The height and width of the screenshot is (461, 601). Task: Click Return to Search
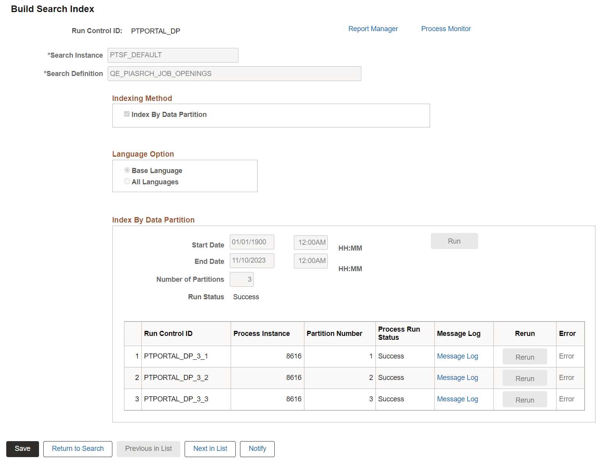click(77, 449)
